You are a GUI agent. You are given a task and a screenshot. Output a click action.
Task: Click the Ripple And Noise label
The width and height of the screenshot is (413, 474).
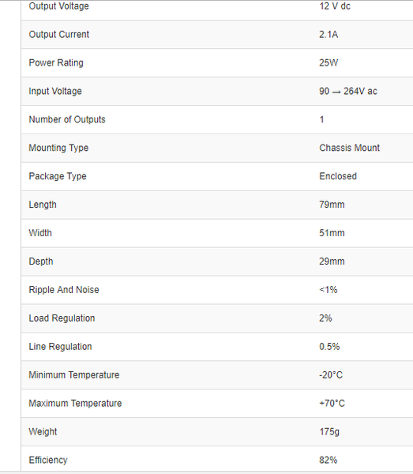pyautogui.click(x=64, y=290)
